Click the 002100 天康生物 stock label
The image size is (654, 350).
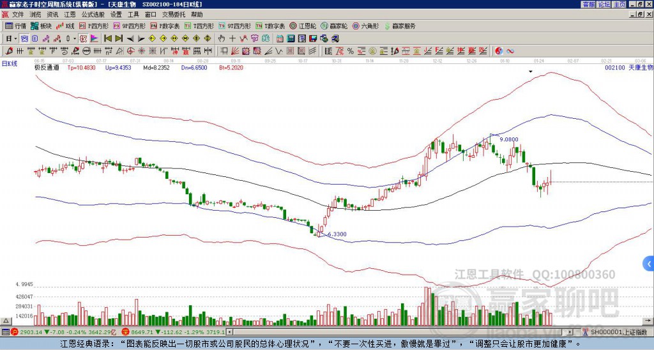click(x=628, y=67)
